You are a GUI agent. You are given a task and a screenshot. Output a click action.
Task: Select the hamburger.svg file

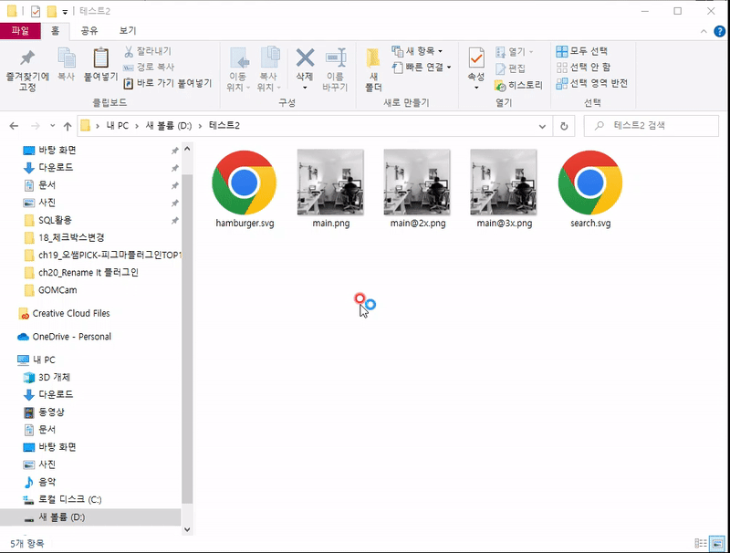click(x=245, y=189)
